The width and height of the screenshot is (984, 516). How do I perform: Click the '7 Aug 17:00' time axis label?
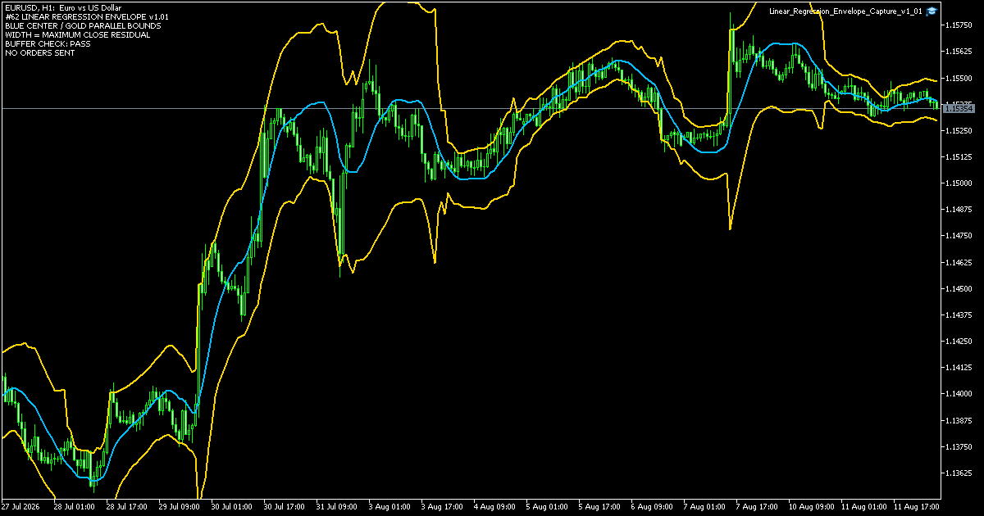tap(756, 506)
